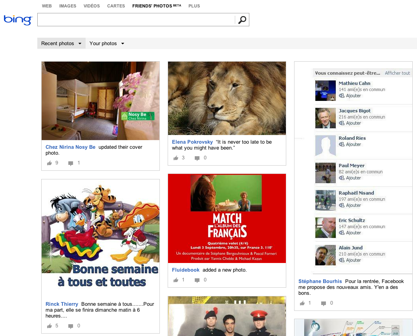417x336 pixels.
Task: Click add-friend icon beside Roland Ries
Action: coord(342,144)
